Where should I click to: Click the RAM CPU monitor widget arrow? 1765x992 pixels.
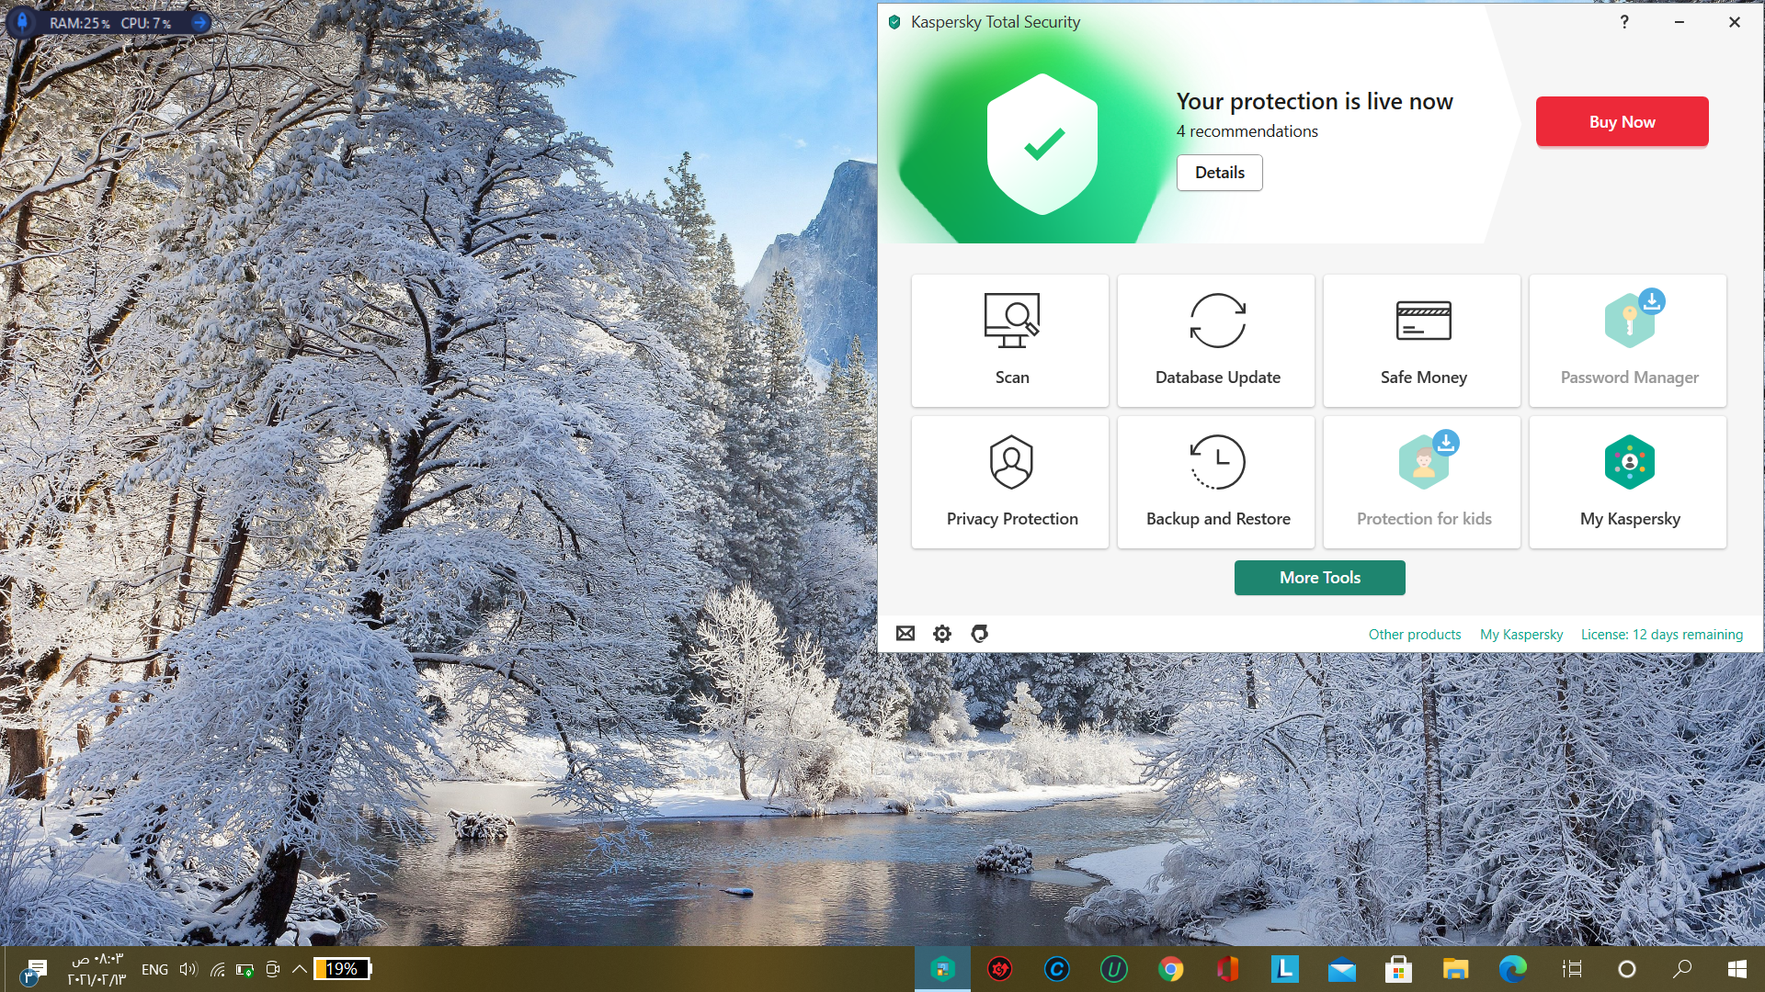(x=199, y=22)
